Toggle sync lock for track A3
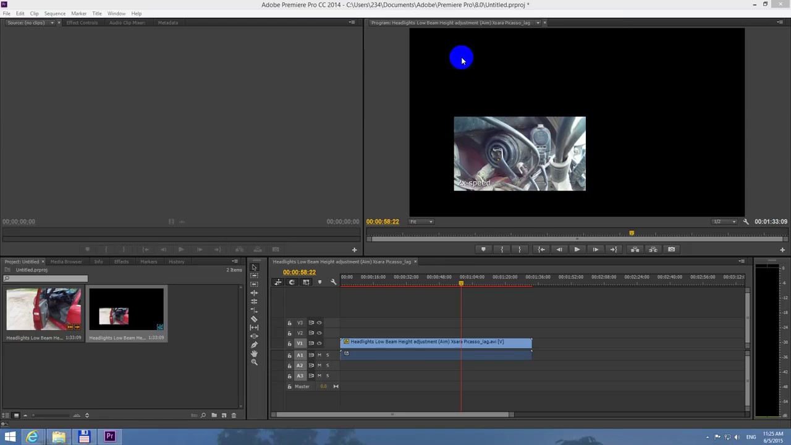Viewport: 791px width, 445px height. (311, 376)
